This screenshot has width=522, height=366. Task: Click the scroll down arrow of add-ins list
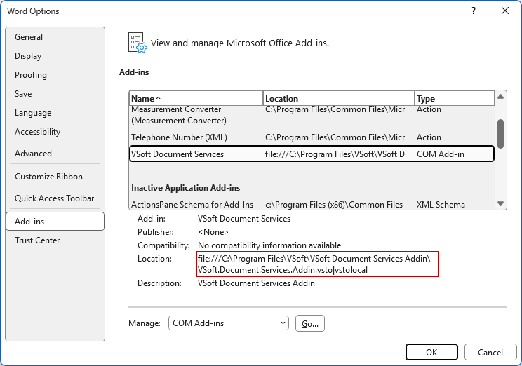tap(500, 203)
